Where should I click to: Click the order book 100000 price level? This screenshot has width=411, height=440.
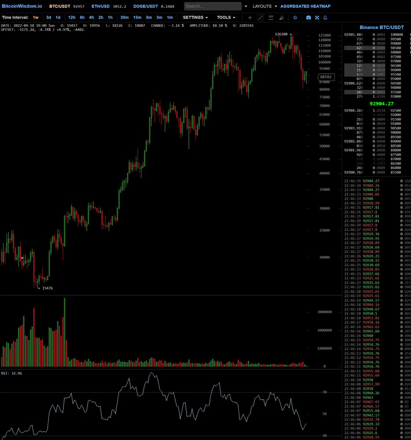(396, 34)
